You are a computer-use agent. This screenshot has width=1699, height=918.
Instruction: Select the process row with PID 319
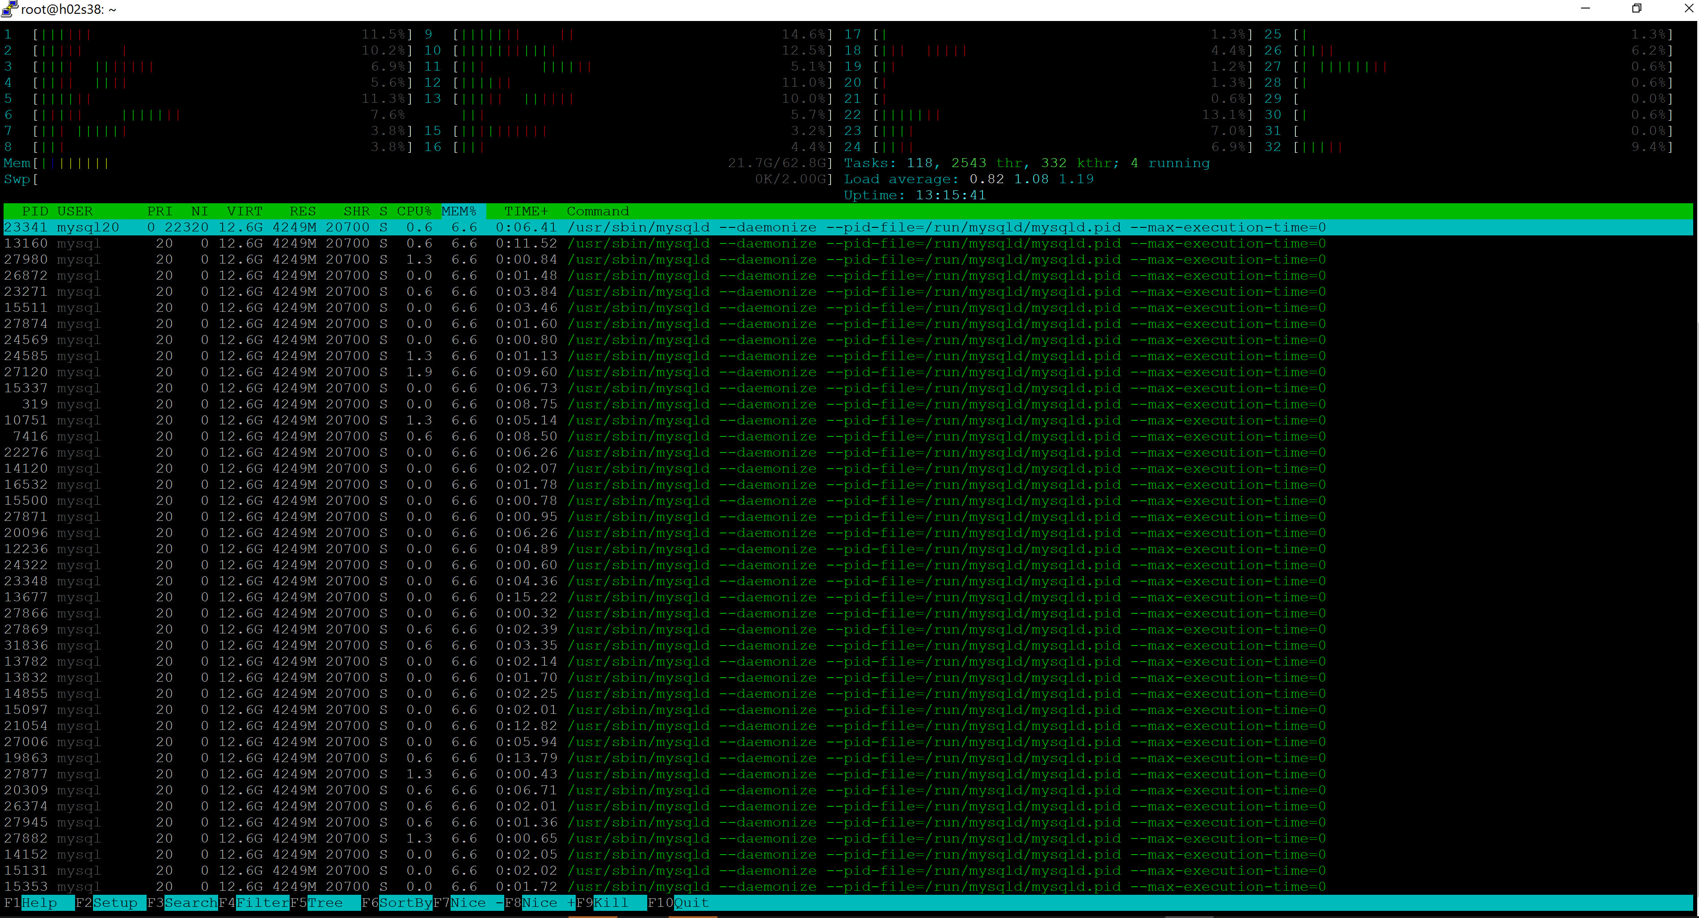click(x=848, y=404)
